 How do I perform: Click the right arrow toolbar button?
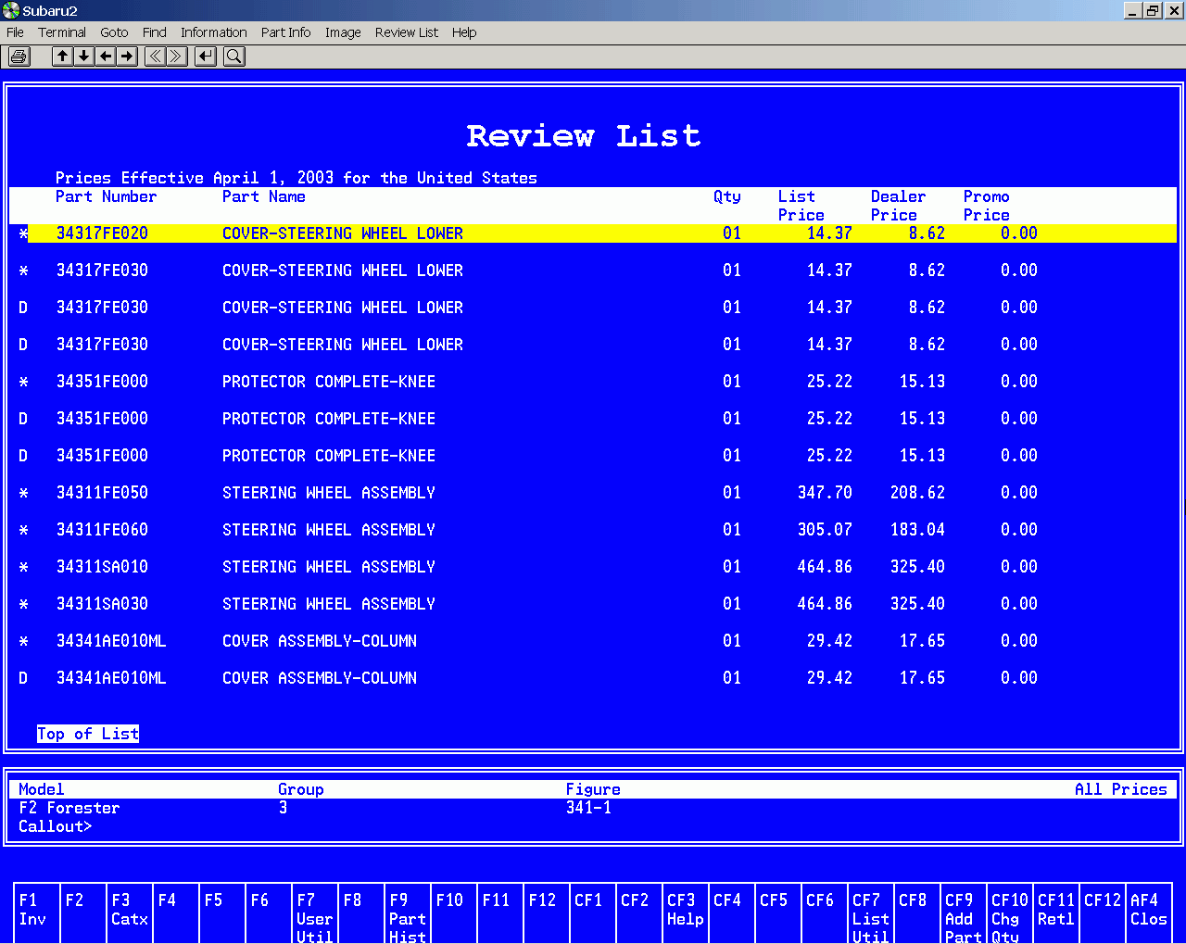pos(128,57)
